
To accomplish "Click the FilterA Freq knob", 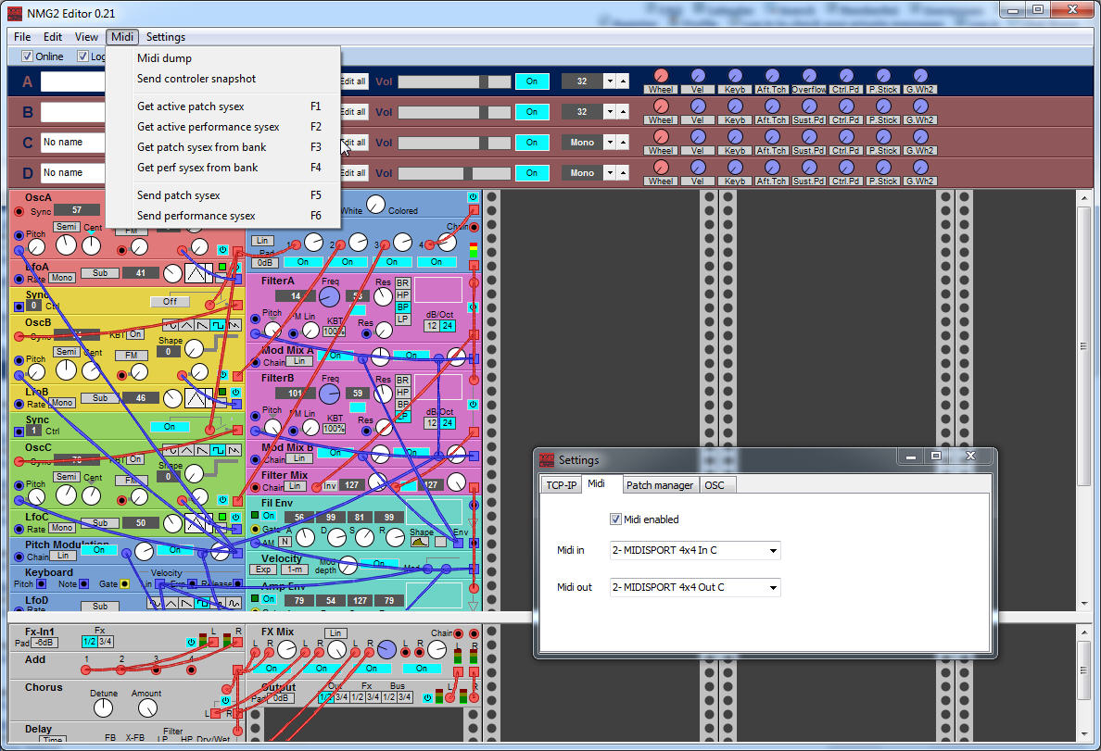I will click(329, 297).
